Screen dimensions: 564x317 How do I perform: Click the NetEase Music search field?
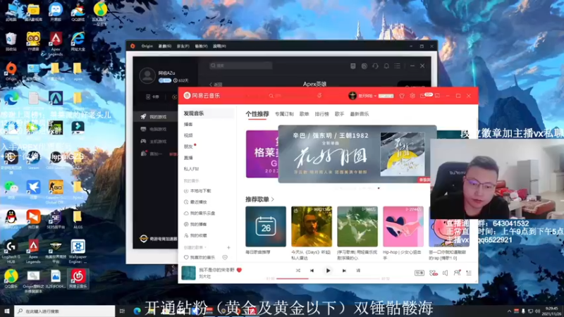(x=291, y=96)
